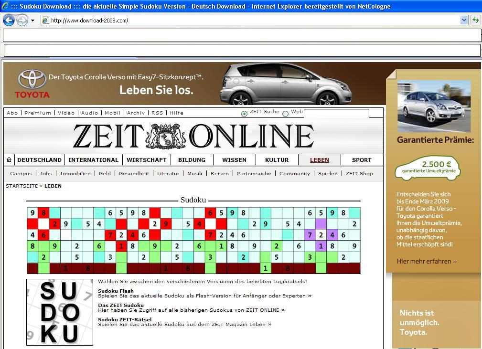Click the Internet Explorer icon in title bar
The height and width of the screenshot is (349, 482).
point(5,6)
